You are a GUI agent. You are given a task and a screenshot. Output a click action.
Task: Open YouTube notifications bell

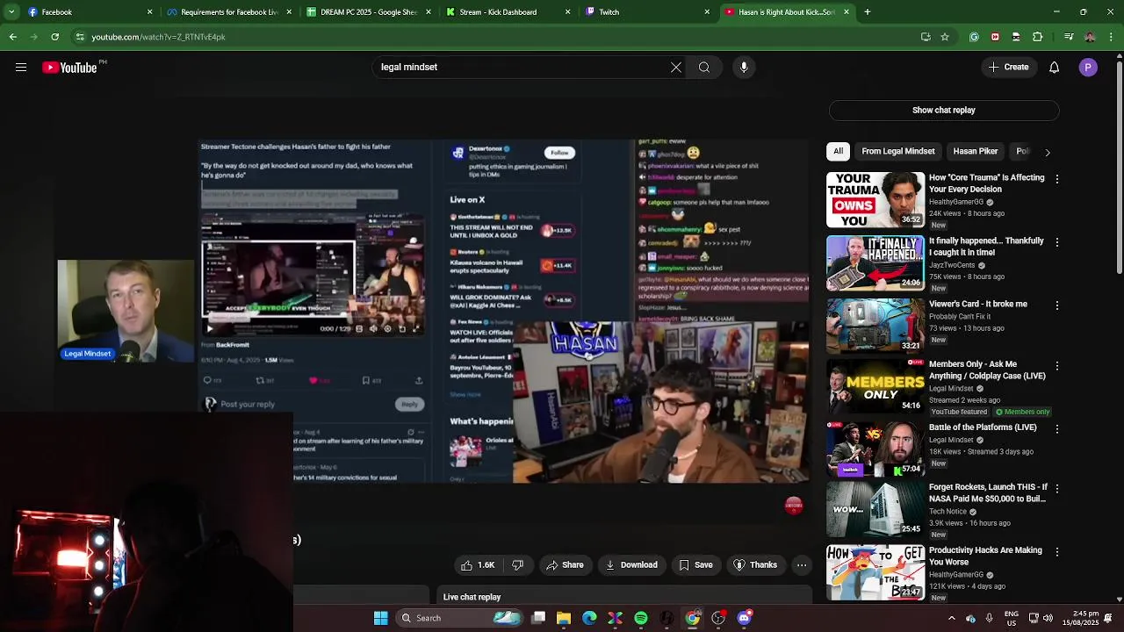(1055, 68)
